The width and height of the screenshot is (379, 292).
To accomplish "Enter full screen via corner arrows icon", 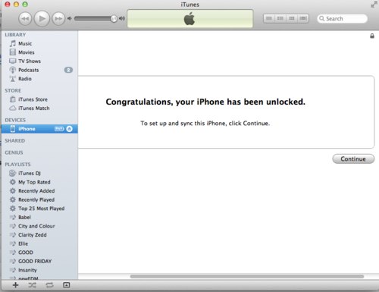I will click(x=374, y=5).
